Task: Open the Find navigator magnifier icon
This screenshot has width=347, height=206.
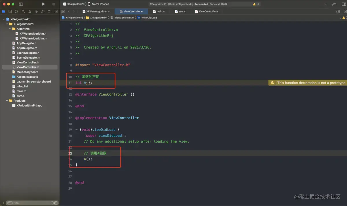Action: [23, 12]
